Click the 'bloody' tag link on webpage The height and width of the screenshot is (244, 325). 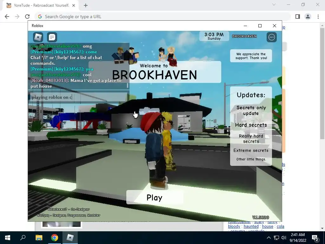(234, 226)
